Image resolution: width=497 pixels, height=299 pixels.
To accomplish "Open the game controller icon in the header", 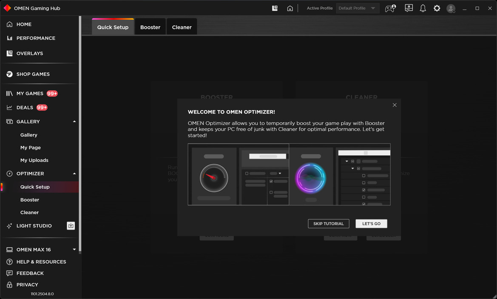I will coord(390,8).
